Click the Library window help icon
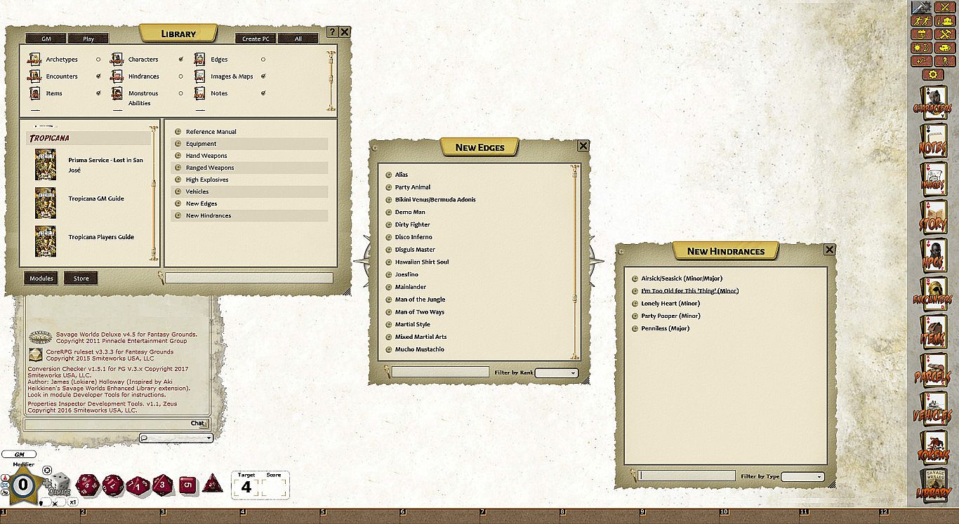959x524 pixels. [x=333, y=32]
